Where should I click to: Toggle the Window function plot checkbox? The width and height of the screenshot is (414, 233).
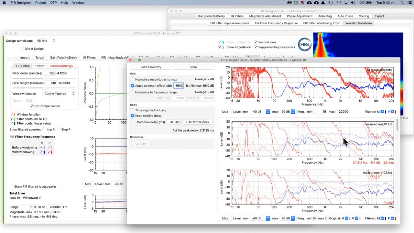coord(12,115)
